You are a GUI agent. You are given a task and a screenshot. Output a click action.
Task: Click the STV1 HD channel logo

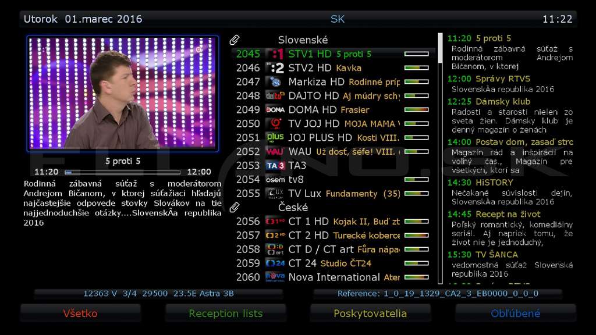pyautogui.click(x=275, y=54)
